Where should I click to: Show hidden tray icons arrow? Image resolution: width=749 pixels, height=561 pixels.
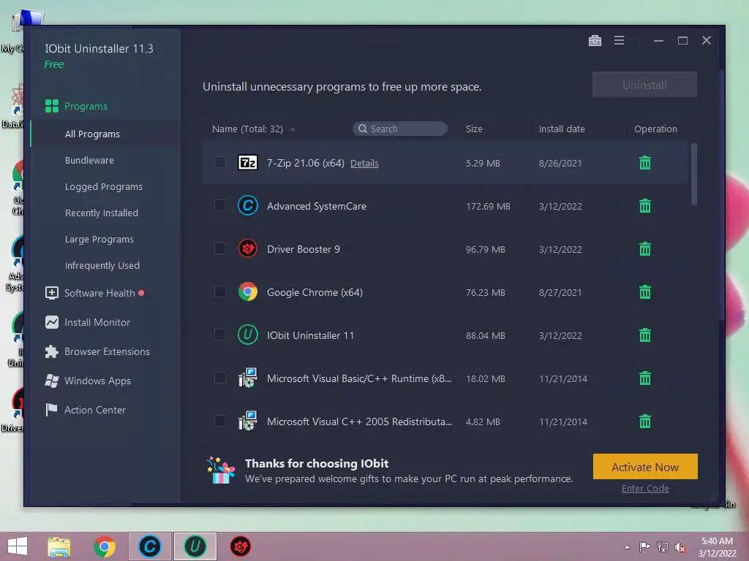[x=627, y=547]
